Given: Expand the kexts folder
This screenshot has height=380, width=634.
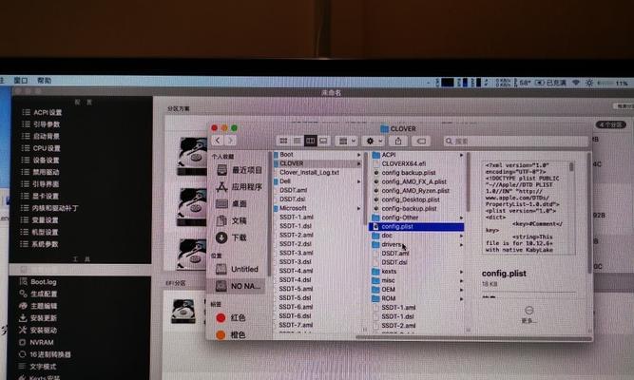Looking at the screenshot, I should [461, 272].
